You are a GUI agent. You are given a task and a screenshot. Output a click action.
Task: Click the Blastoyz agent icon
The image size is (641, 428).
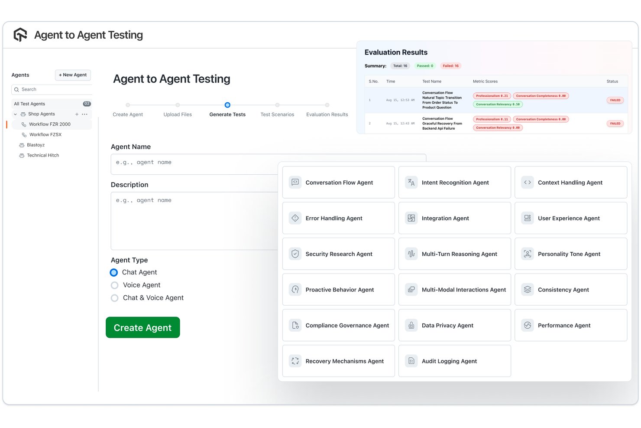22,145
